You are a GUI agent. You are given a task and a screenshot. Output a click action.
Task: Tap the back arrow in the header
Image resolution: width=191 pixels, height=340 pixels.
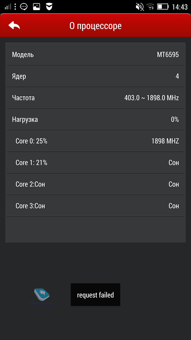[x=14, y=25]
